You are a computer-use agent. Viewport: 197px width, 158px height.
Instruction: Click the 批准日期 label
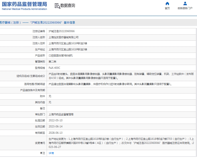point(40,121)
